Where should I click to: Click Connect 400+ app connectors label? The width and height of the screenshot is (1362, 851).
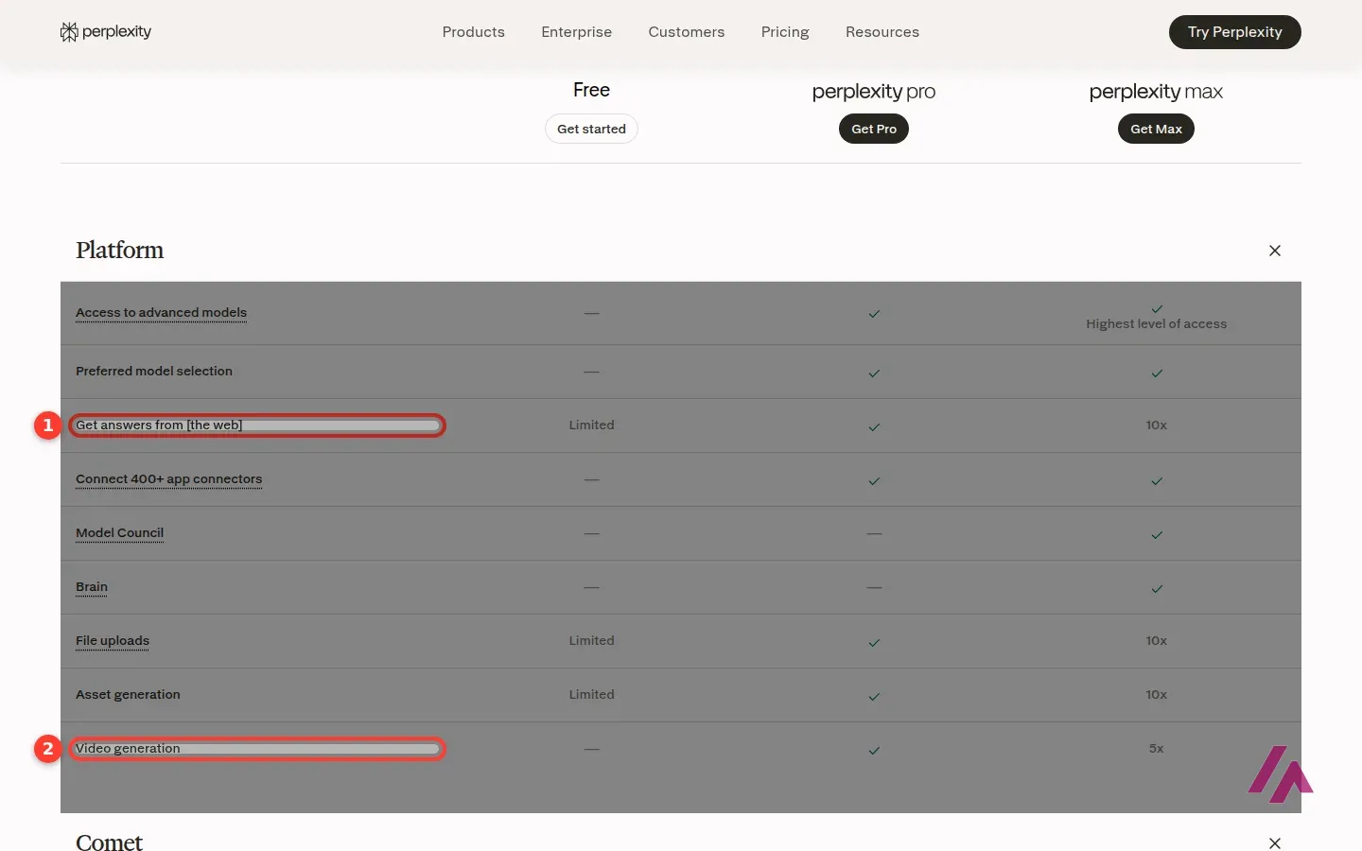point(168,479)
